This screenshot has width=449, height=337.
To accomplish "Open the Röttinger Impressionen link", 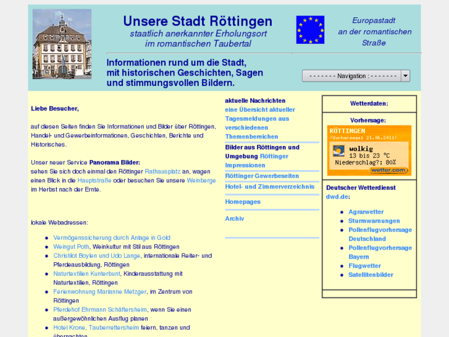I will pos(256,161).
